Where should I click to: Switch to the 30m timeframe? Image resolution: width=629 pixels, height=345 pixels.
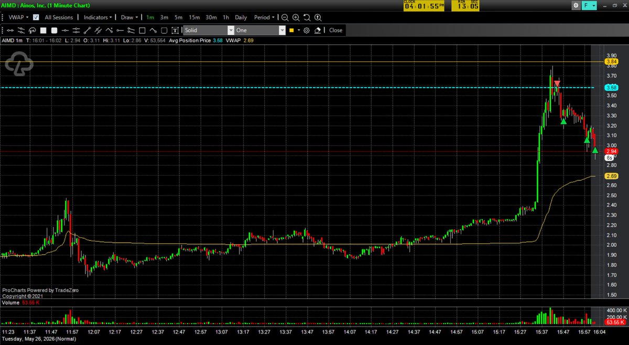pos(211,17)
